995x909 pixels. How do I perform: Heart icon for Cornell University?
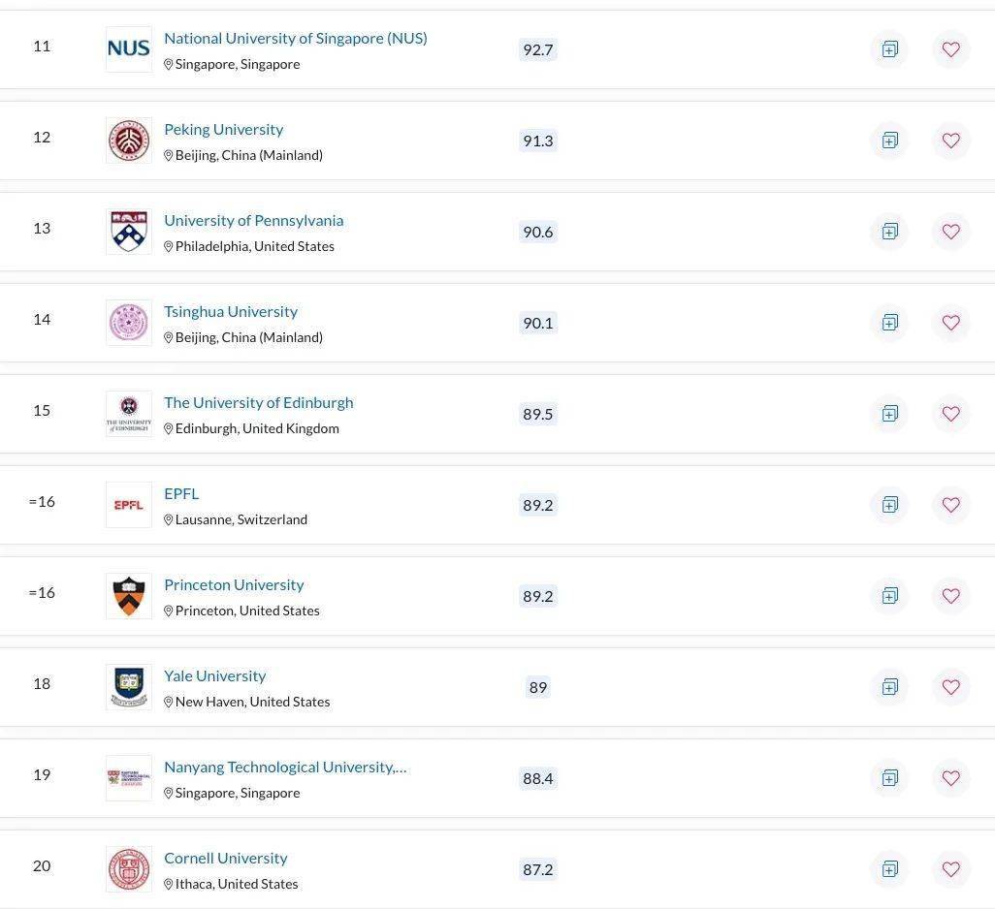(x=950, y=869)
